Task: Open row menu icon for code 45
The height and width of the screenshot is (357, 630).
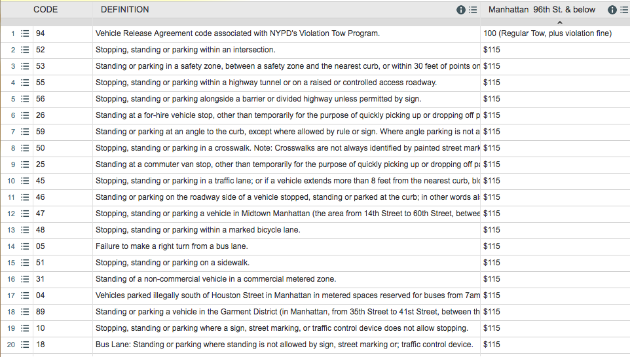Action: point(25,181)
